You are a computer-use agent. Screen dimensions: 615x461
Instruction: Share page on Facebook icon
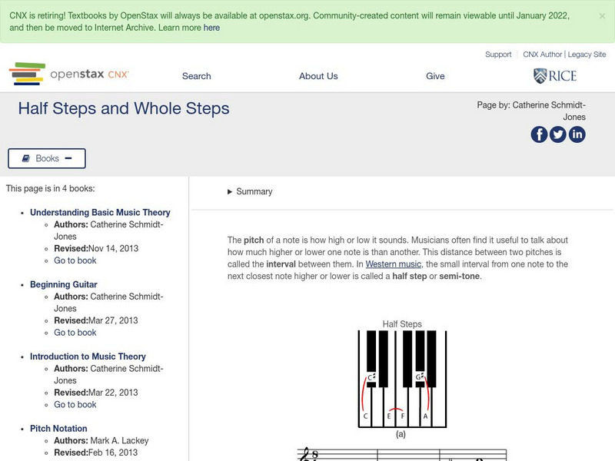(x=539, y=134)
